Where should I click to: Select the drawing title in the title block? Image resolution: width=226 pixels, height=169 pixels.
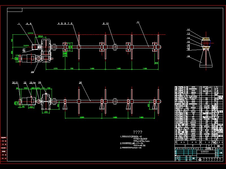pos(205,152)
